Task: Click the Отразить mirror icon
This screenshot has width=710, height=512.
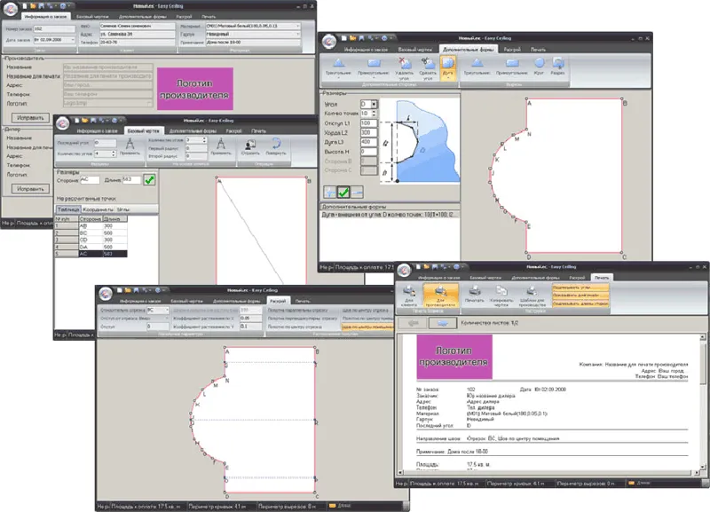Action: coord(250,146)
